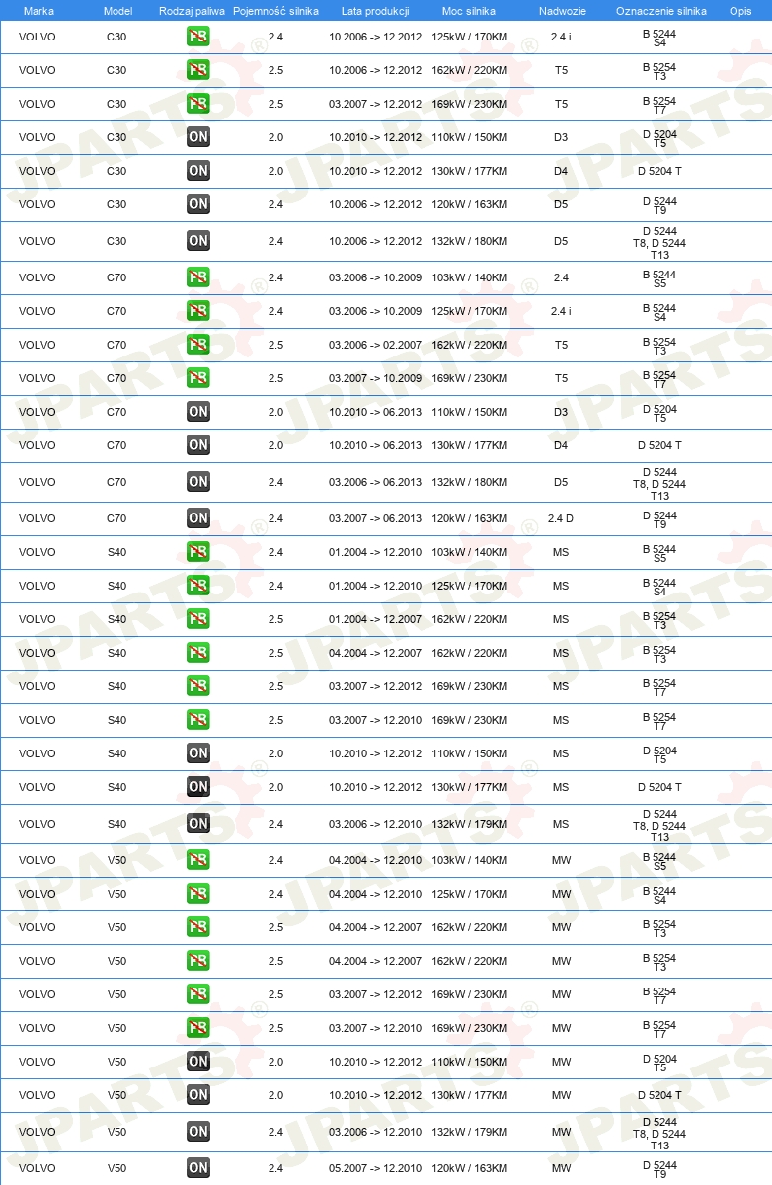The height and width of the screenshot is (1185, 772).
Task: Select the ON diesel icon for S40 130kW/177KM
Action: 198,788
